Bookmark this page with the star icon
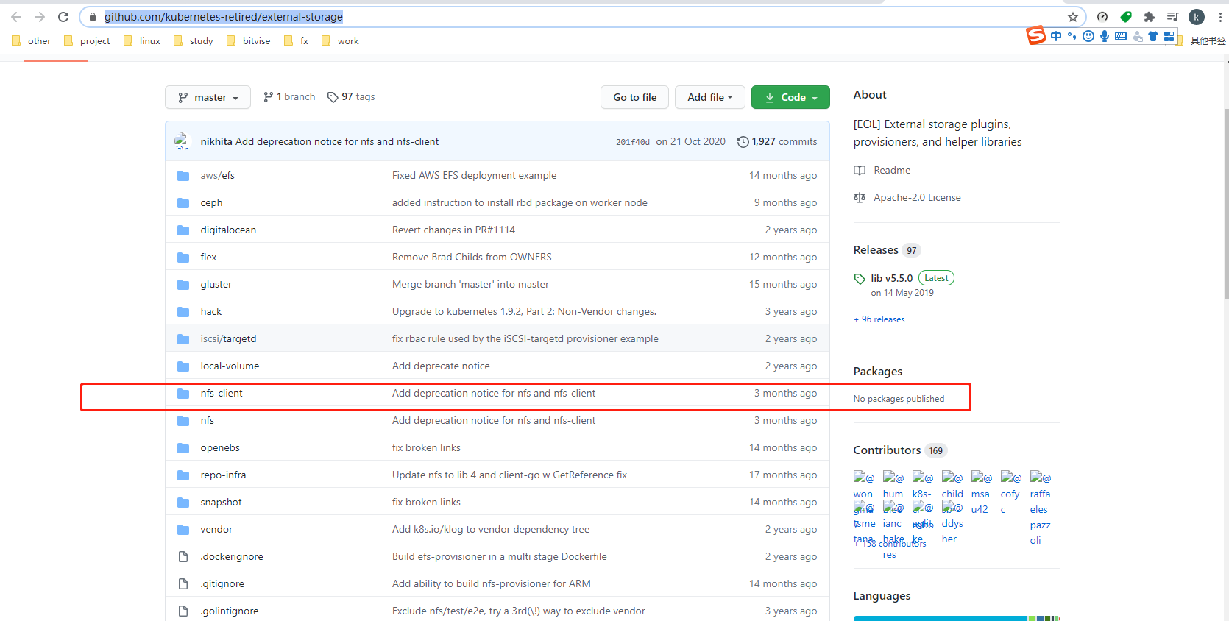The image size is (1229, 621). pos(1073,17)
